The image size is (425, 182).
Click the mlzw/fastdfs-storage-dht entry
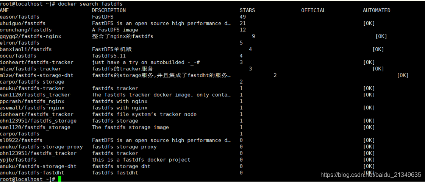37,75
